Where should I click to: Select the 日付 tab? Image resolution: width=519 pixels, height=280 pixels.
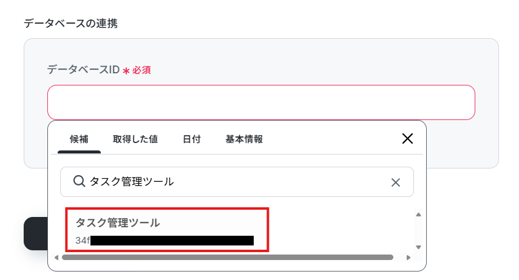click(x=192, y=139)
